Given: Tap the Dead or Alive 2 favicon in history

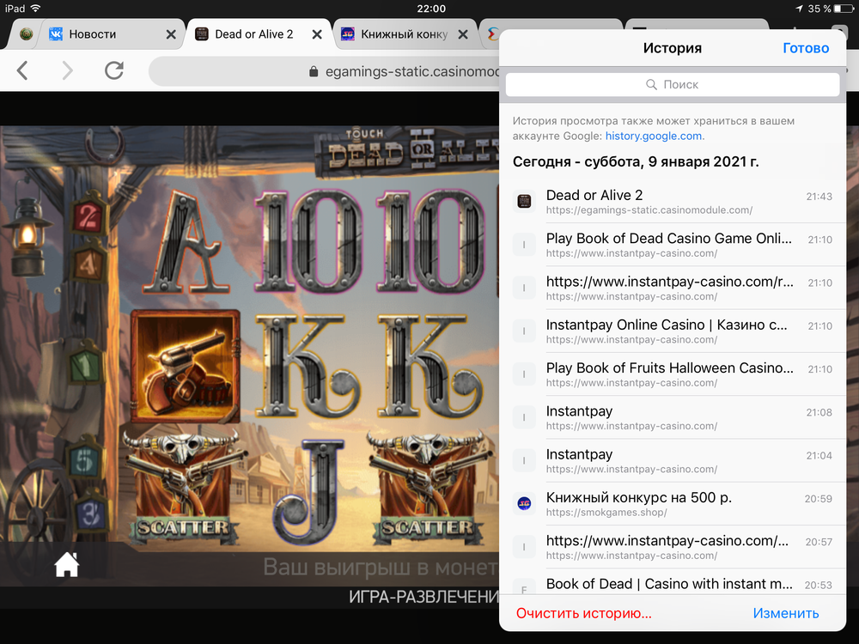Looking at the screenshot, I should (524, 201).
